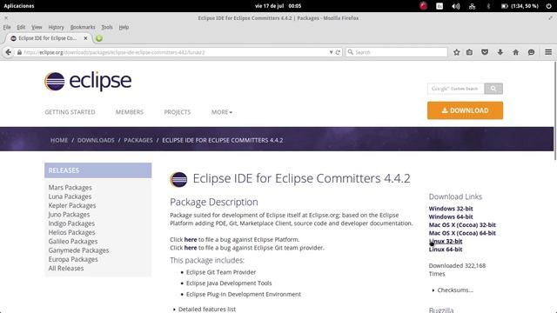Viewport: 557px width, 313px height.
Task: Open Galileo Packages release
Action: point(73,242)
